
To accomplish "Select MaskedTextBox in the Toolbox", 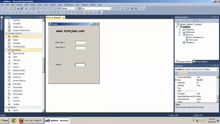I will 19,70.
